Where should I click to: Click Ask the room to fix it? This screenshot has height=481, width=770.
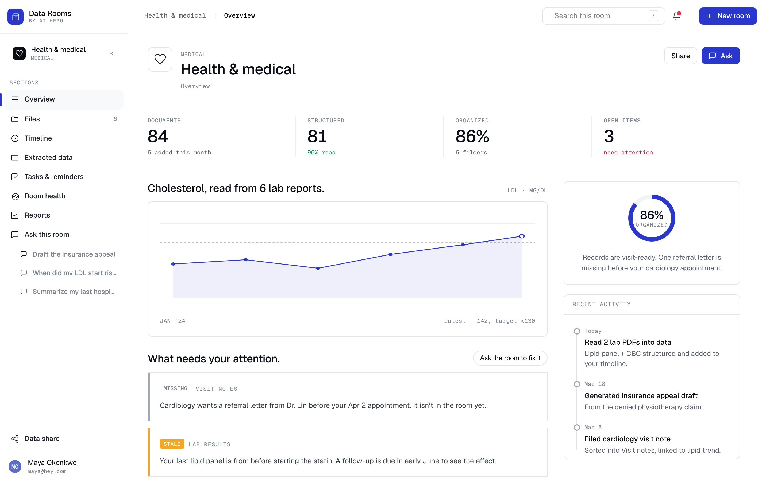tap(510, 358)
